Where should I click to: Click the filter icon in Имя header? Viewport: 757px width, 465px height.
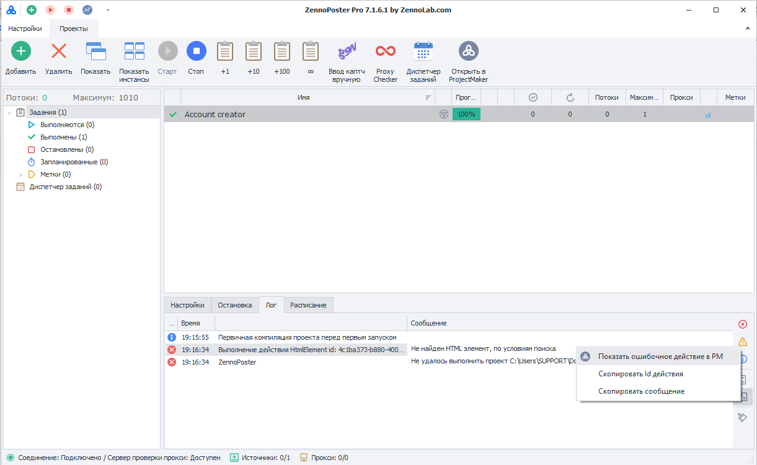click(428, 97)
